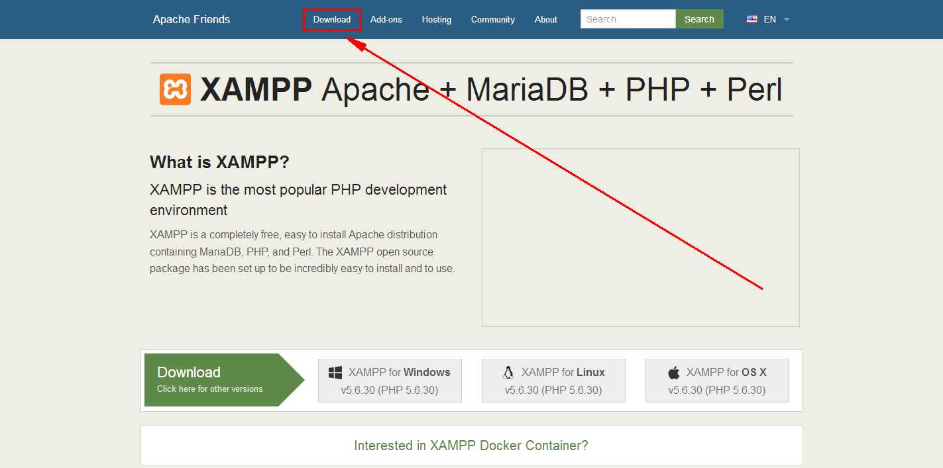Viewport: 943px width, 468px height.
Task: Click the empty video placeholder box
Action: [x=641, y=238]
